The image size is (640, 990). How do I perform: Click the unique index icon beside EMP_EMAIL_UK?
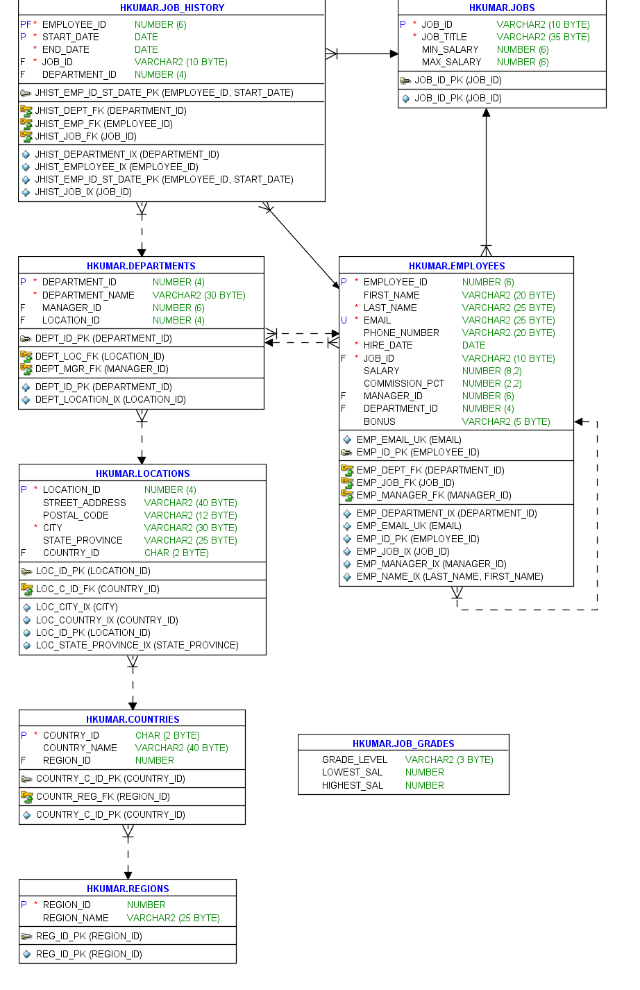click(x=346, y=439)
